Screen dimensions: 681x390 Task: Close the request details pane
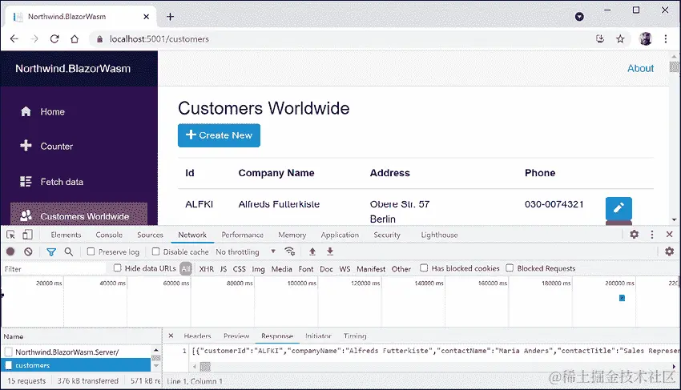click(171, 336)
